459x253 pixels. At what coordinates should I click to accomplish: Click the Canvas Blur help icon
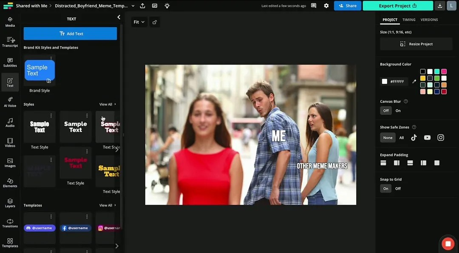406,101
